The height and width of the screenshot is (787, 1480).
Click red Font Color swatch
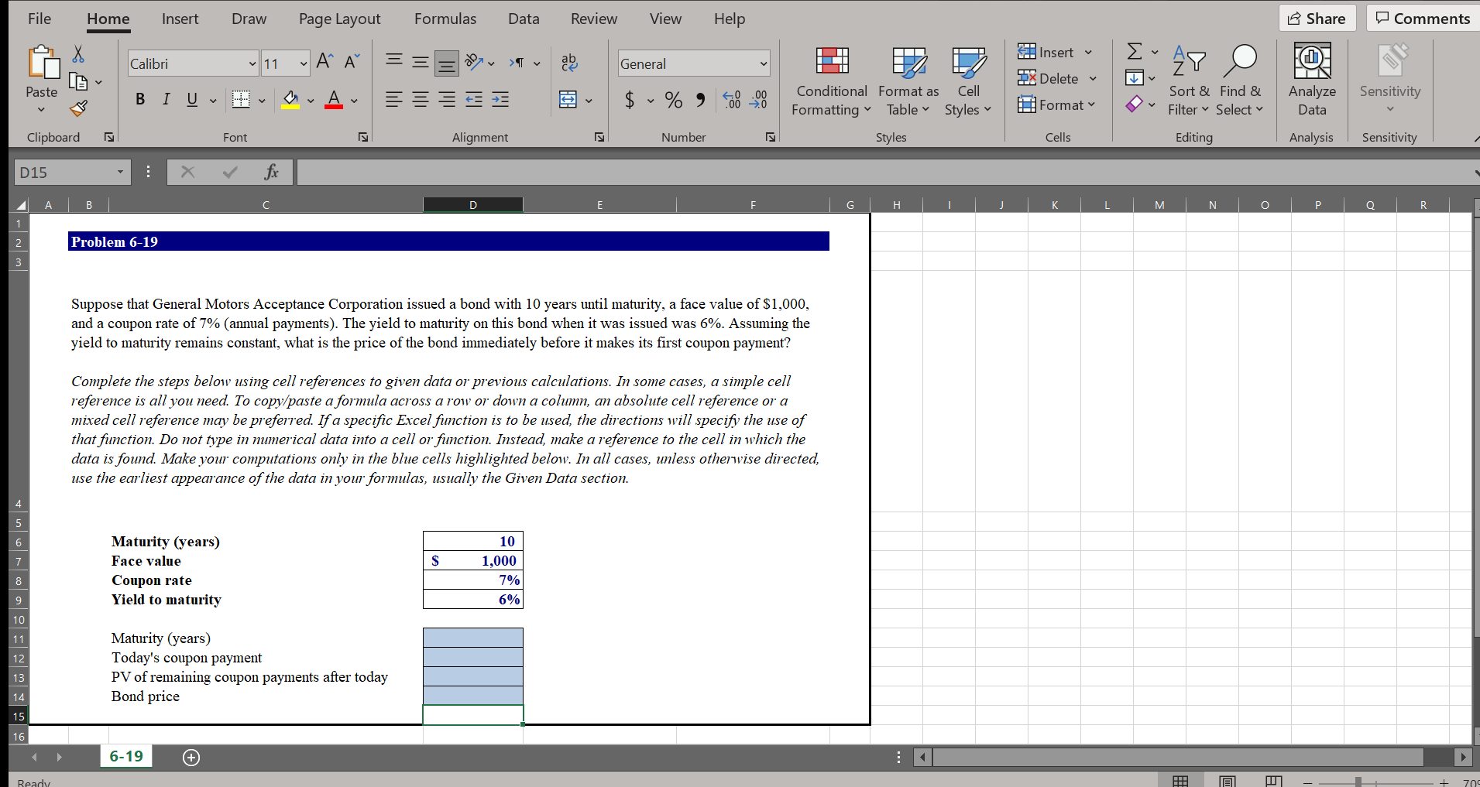pos(334,100)
